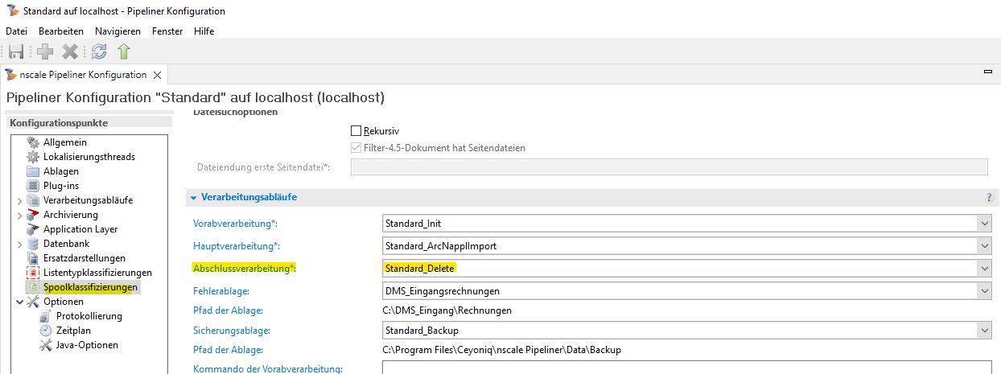Click the Kommando der Vorabverarbeitung input field

(686, 368)
